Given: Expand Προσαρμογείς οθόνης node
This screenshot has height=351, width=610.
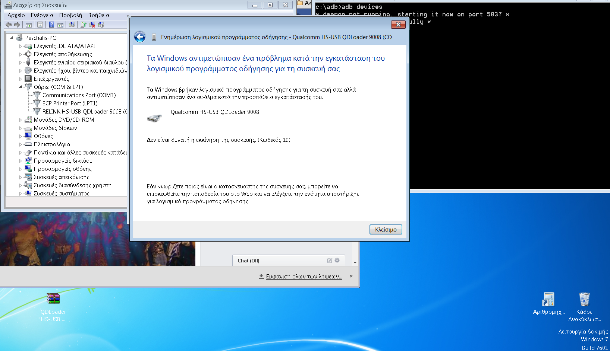Looking at the screenshot, I should [21, 169].
